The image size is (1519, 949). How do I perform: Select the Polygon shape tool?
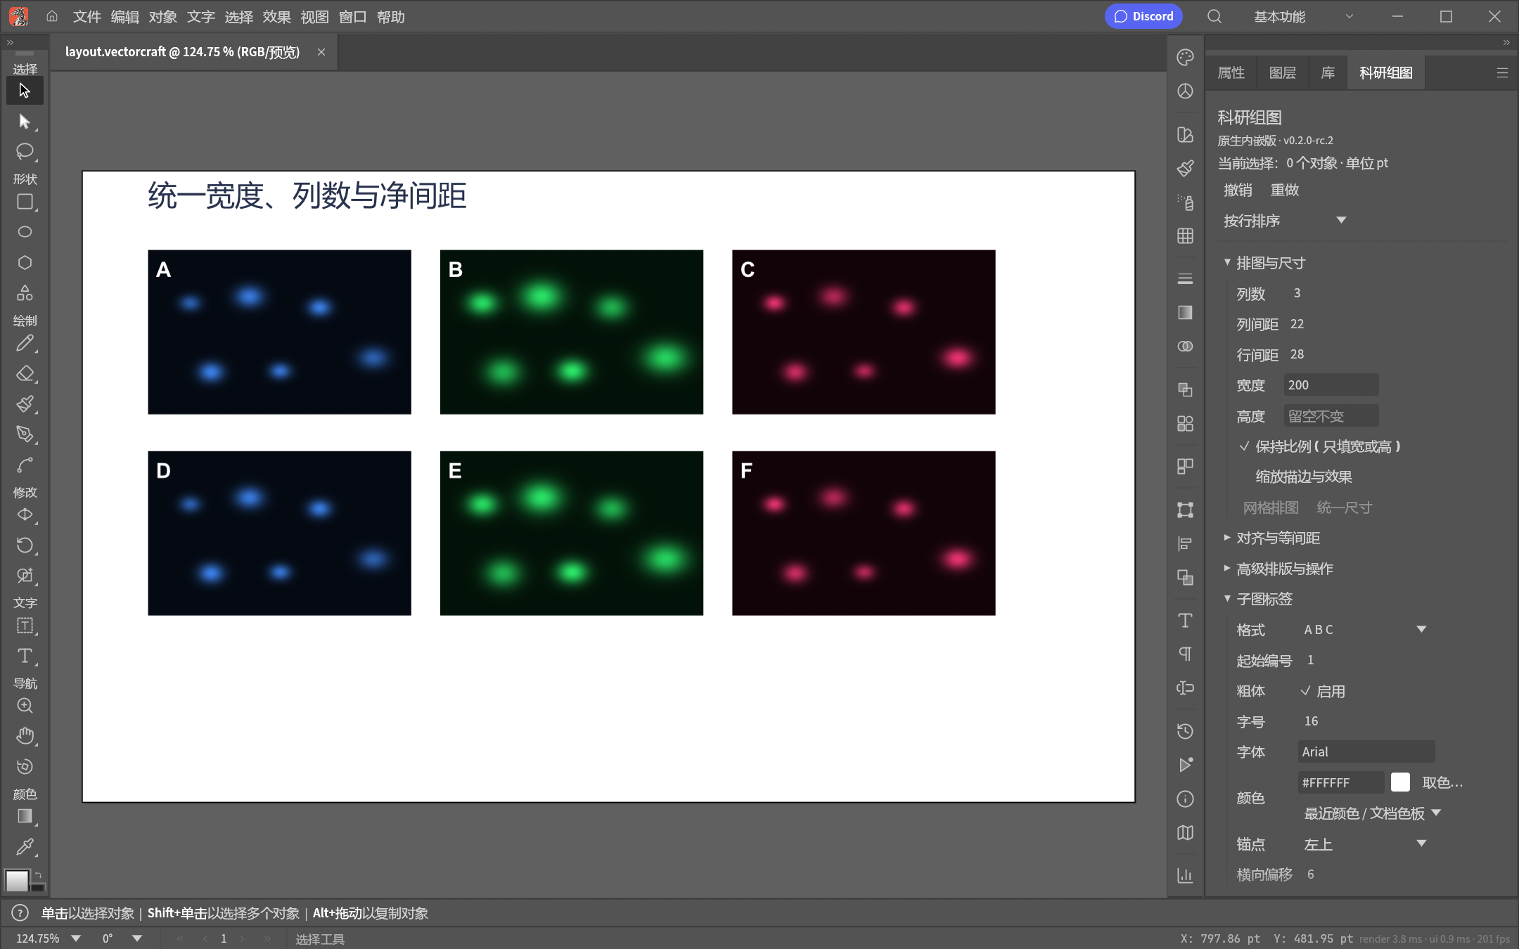(25, 262)
